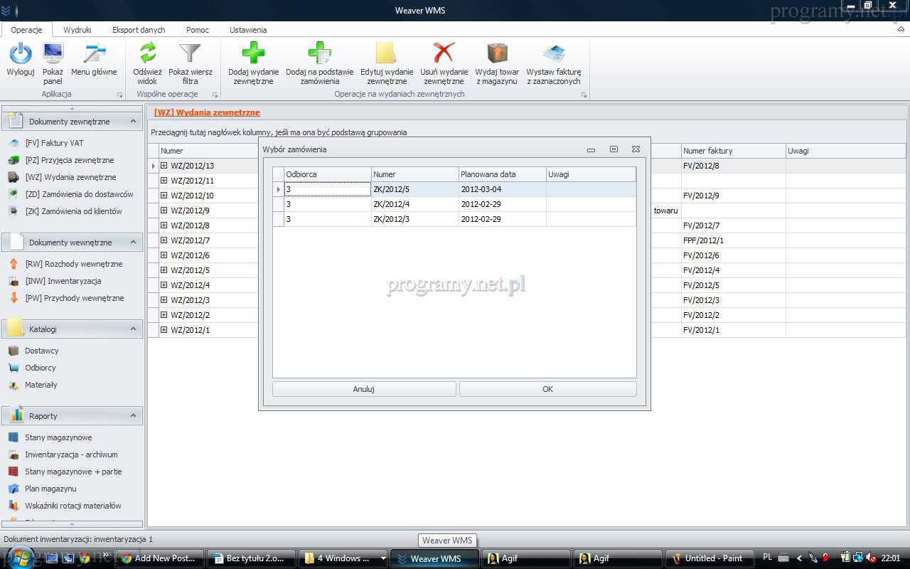Collapse the Dokumenty zewnętrzne sidebar group
Screen dimensions: 910x569
tap(133, 122)
